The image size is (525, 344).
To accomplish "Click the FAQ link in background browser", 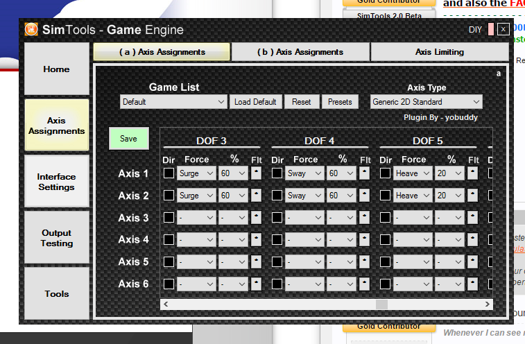I will 517,3.
